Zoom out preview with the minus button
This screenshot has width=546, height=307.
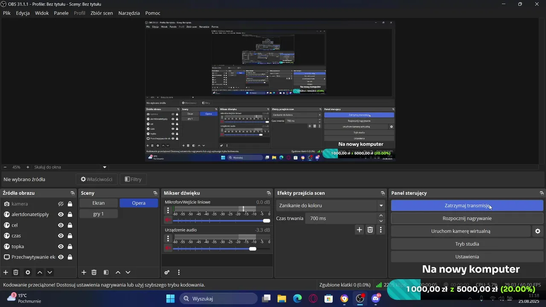pos(5,167)
